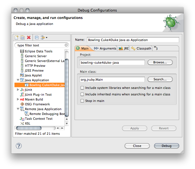Screen dimensions: 195x169
Task: Click the Project input field
Action: point(112,62)
